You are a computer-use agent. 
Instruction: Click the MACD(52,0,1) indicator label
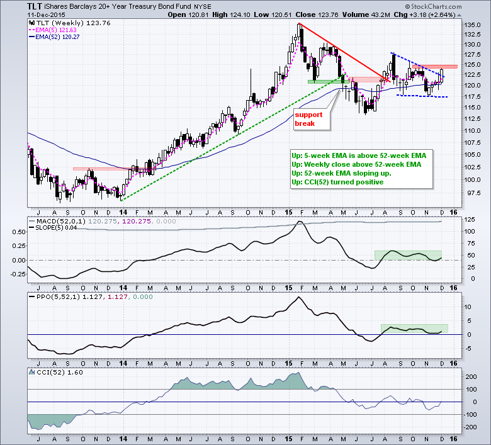click(x=61, y=221)
